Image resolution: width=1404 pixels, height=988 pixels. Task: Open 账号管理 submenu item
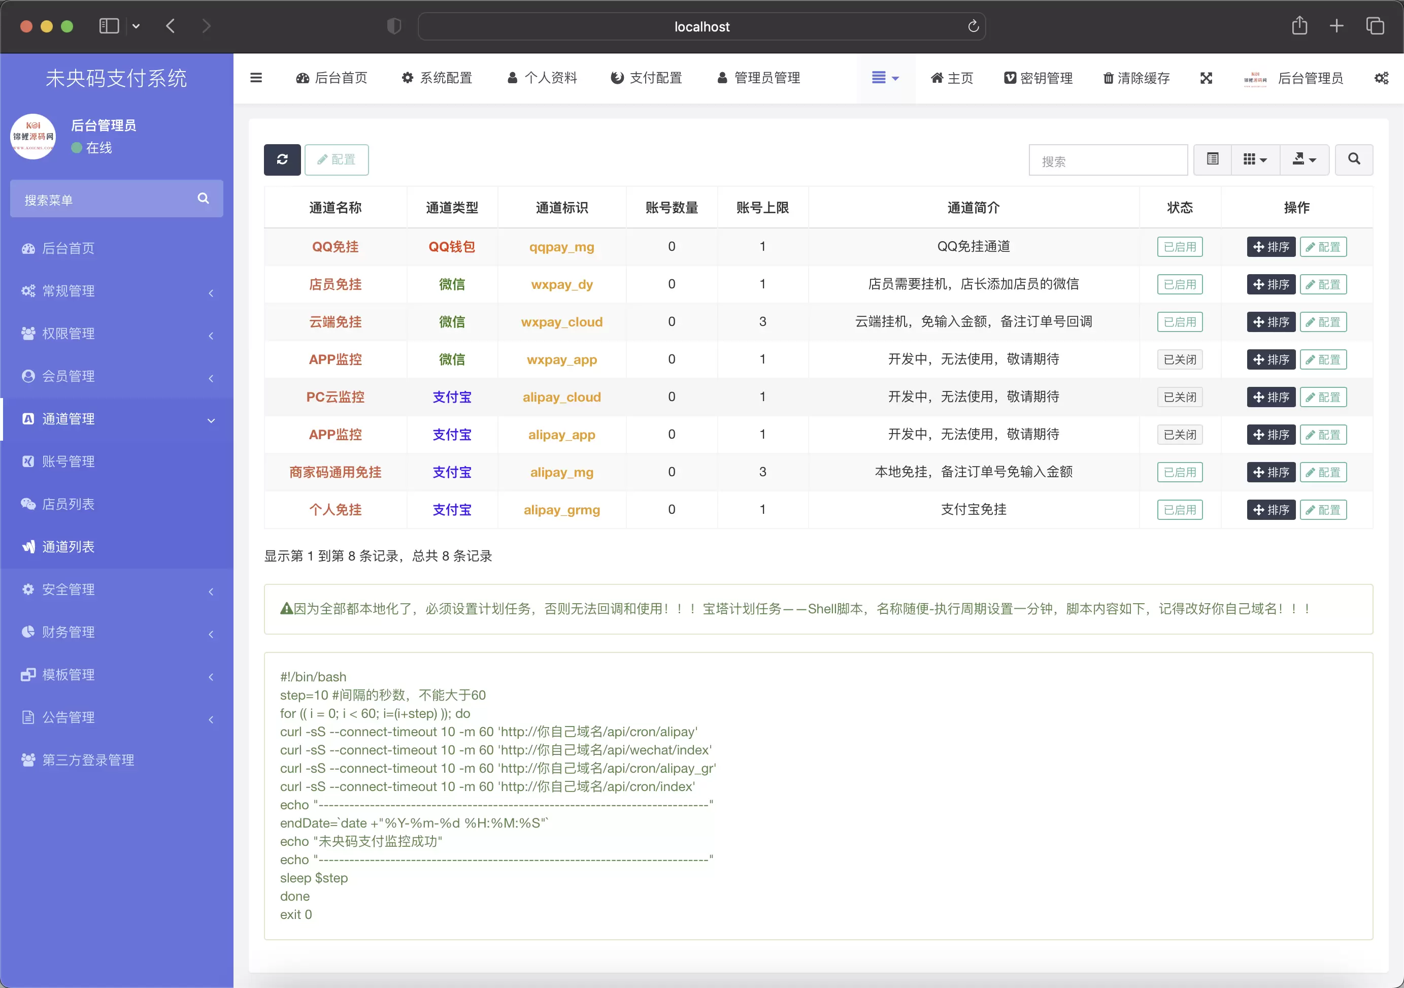click(117, 462)
